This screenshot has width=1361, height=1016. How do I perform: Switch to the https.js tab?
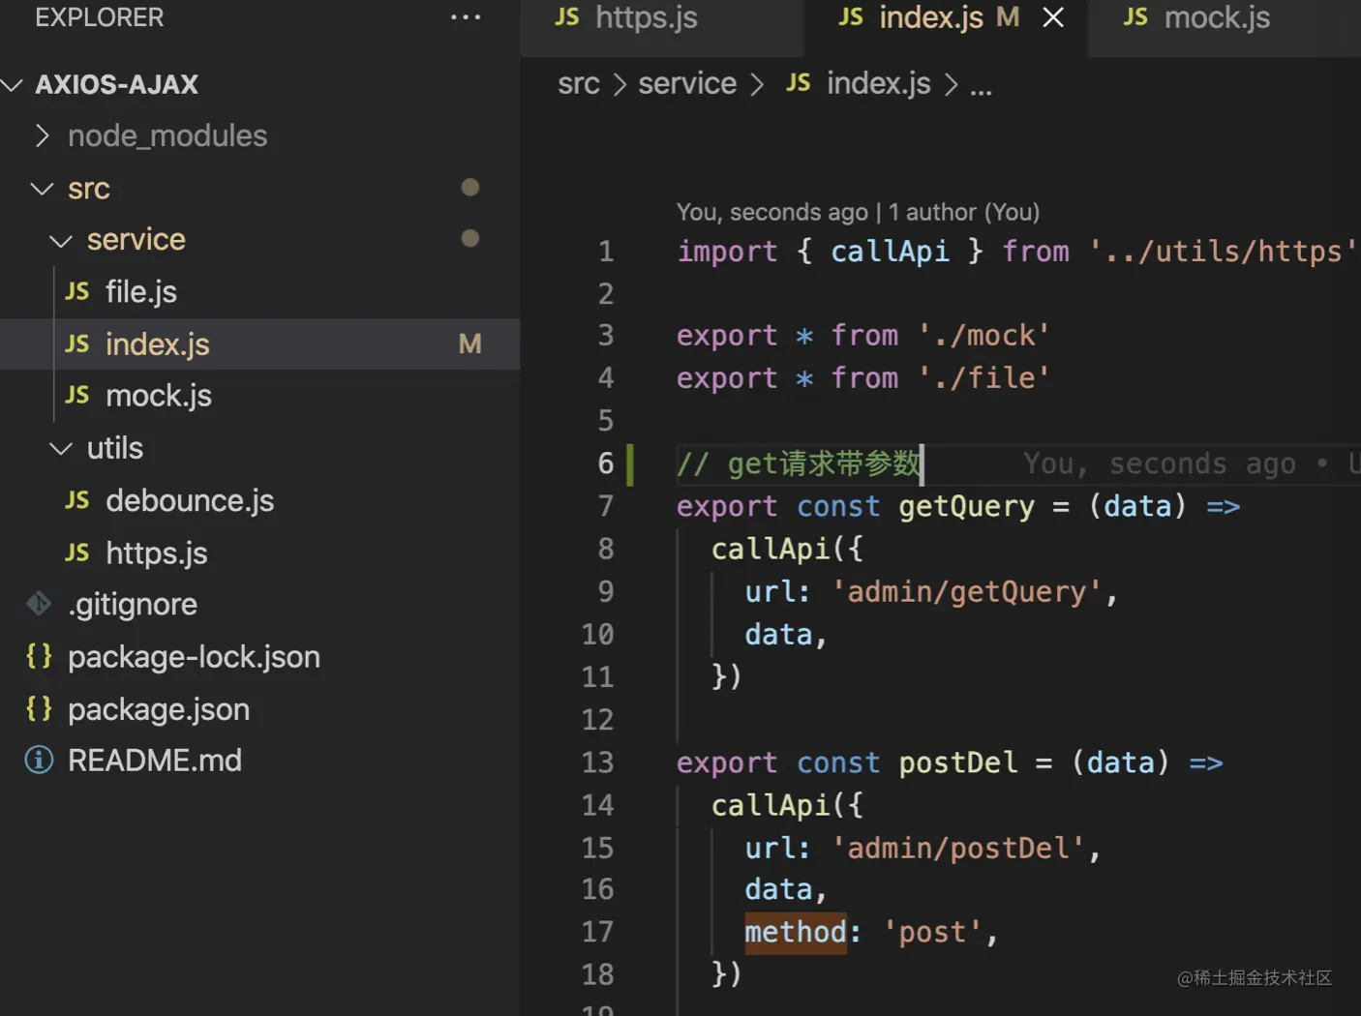click(x=646, y=17)
